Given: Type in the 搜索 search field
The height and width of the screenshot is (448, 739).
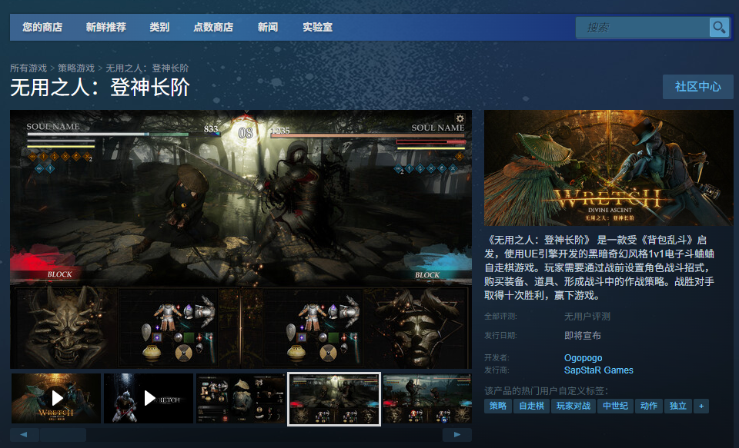Looking at the screenshot, I should pos(643,28).
